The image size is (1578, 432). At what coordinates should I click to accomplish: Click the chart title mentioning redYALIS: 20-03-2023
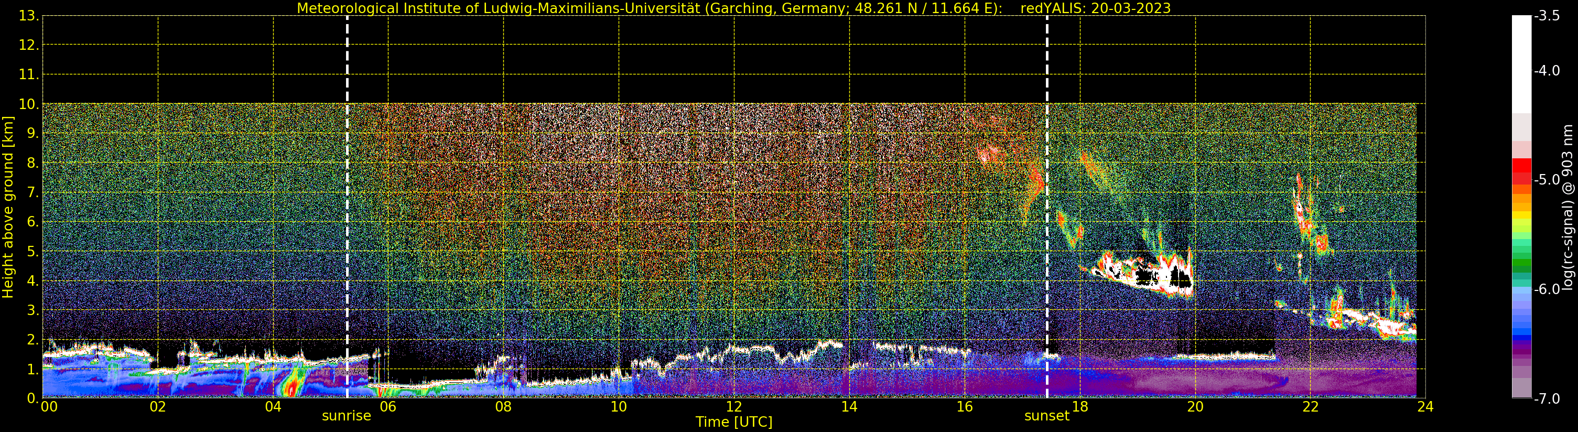[x=733, y=8]
